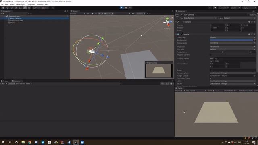Toggle Physical Camera checkbox
The image size is (258, 145).
210,55
